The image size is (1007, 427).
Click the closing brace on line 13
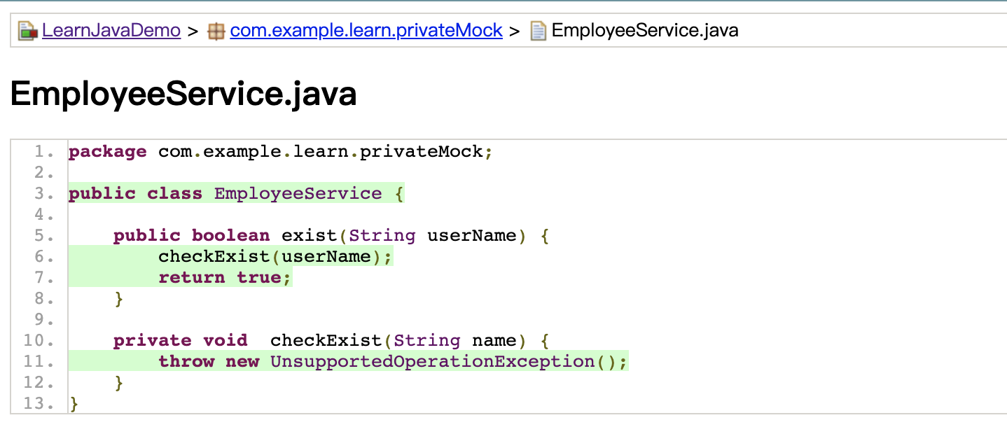coord(74,404)
